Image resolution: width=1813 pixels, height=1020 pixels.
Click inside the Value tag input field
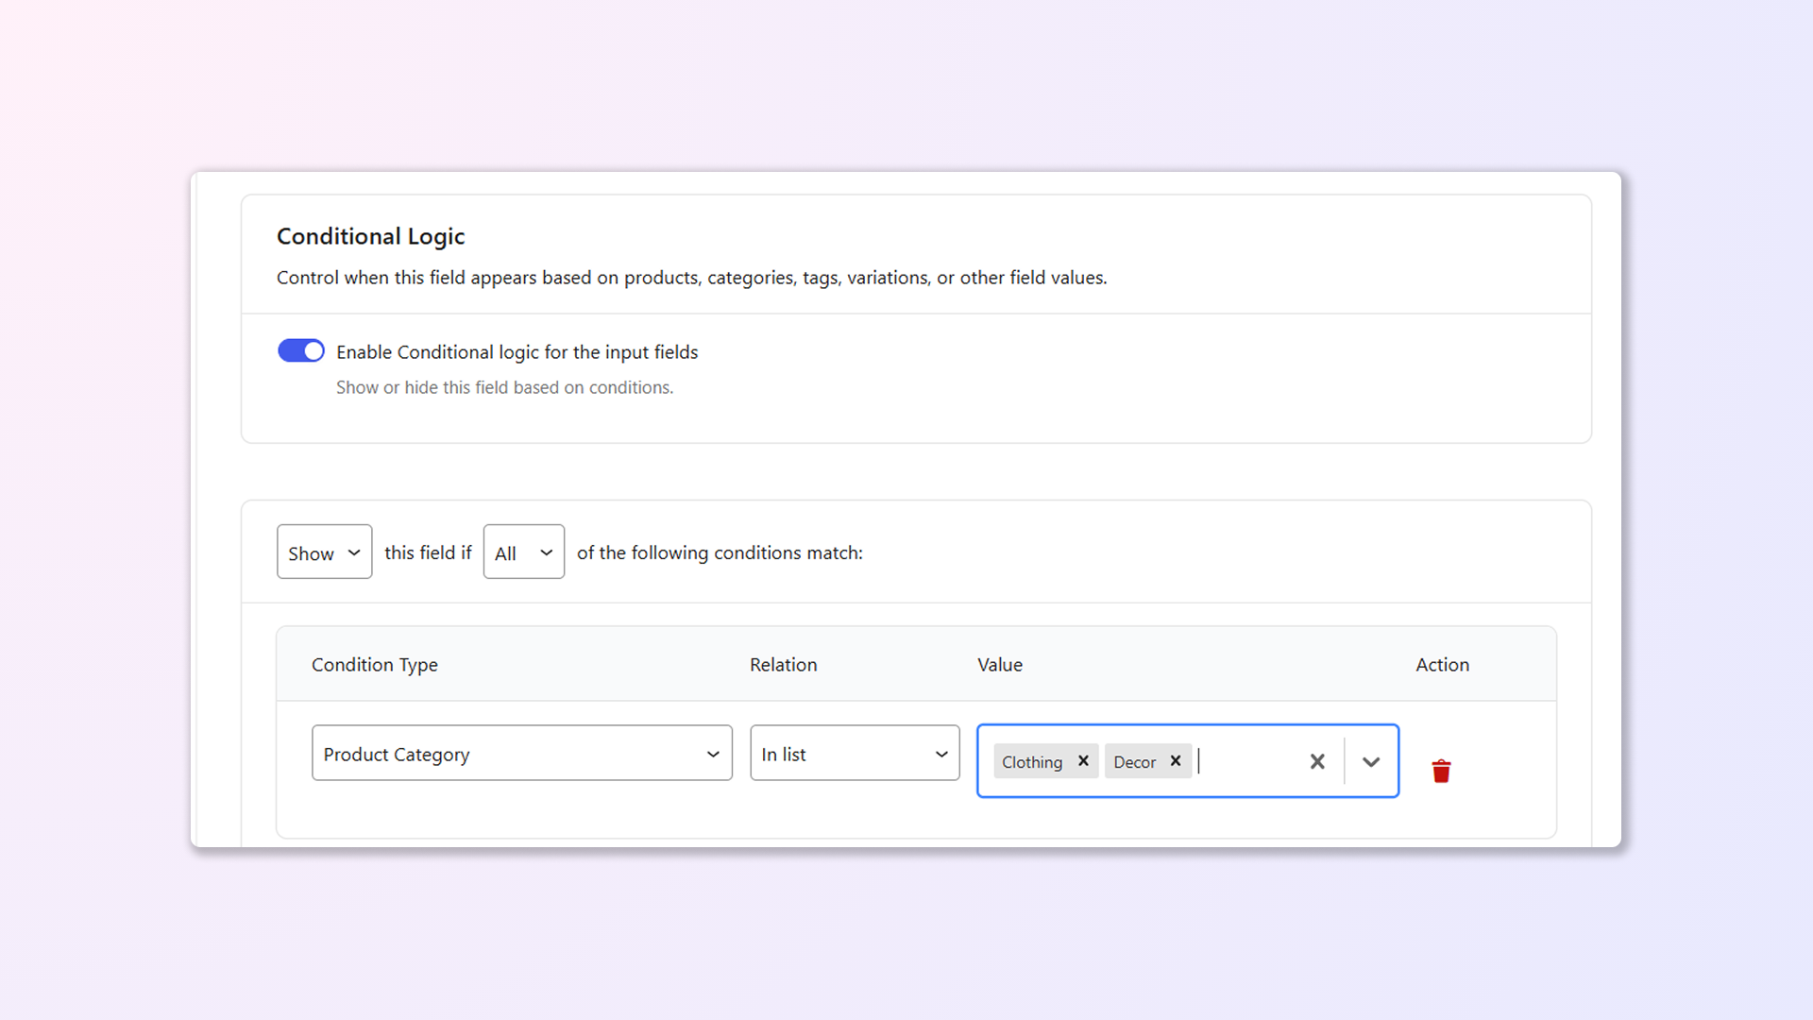[x=1246, y=761]
